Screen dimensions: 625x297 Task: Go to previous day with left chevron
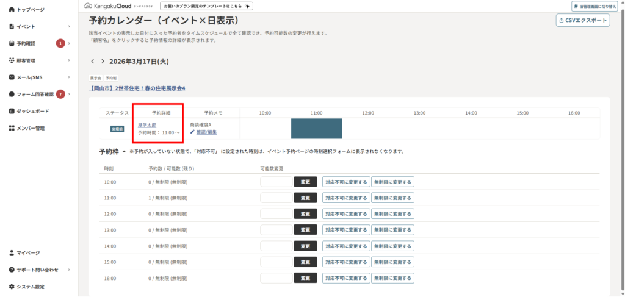click(93, 62)
